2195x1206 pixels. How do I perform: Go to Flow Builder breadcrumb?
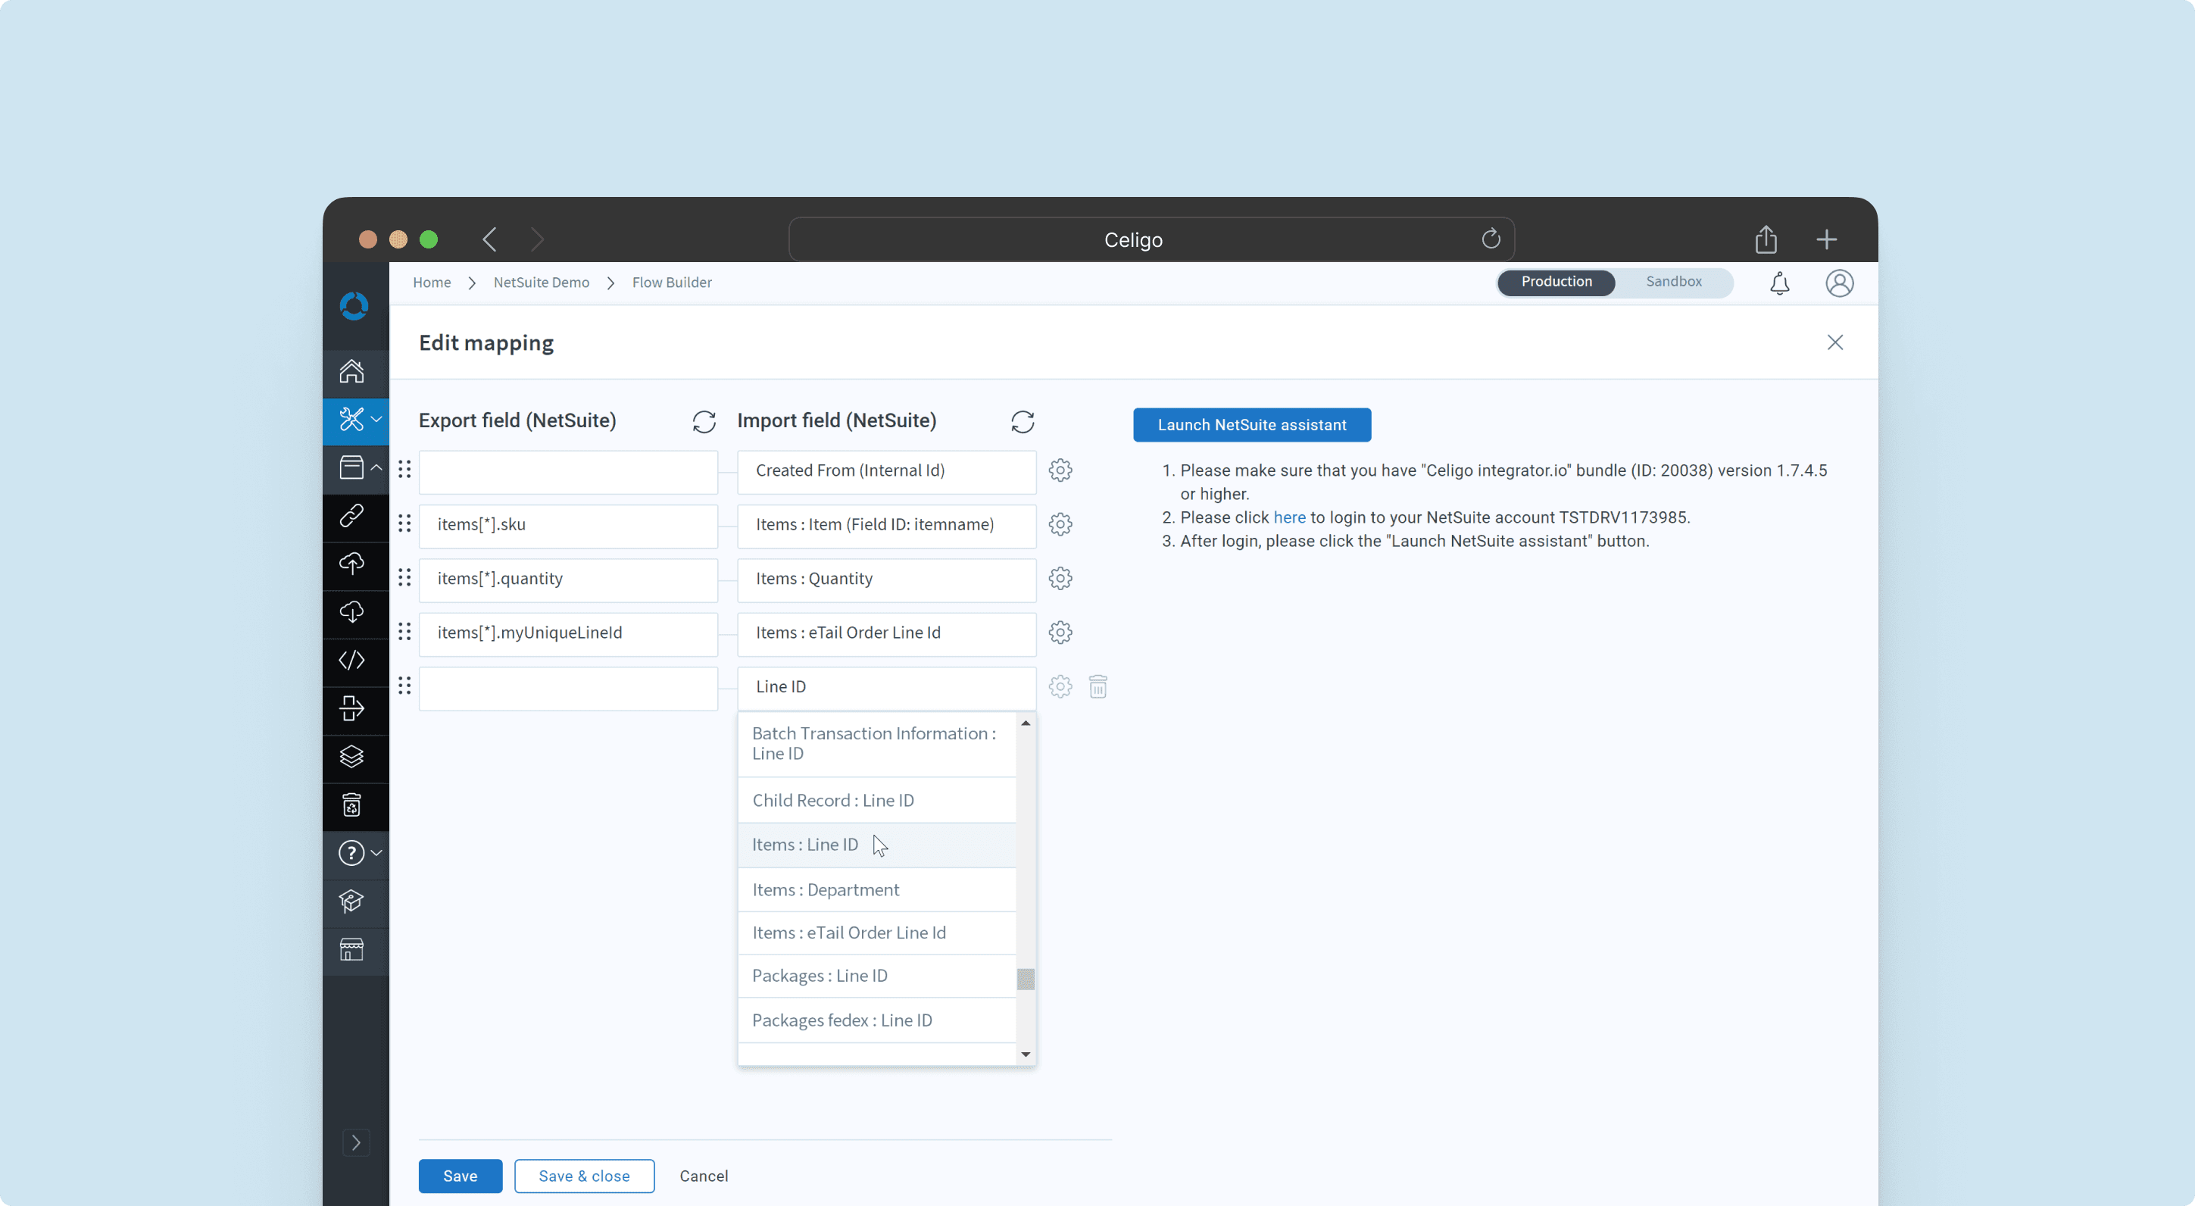(x=671, y=282)
